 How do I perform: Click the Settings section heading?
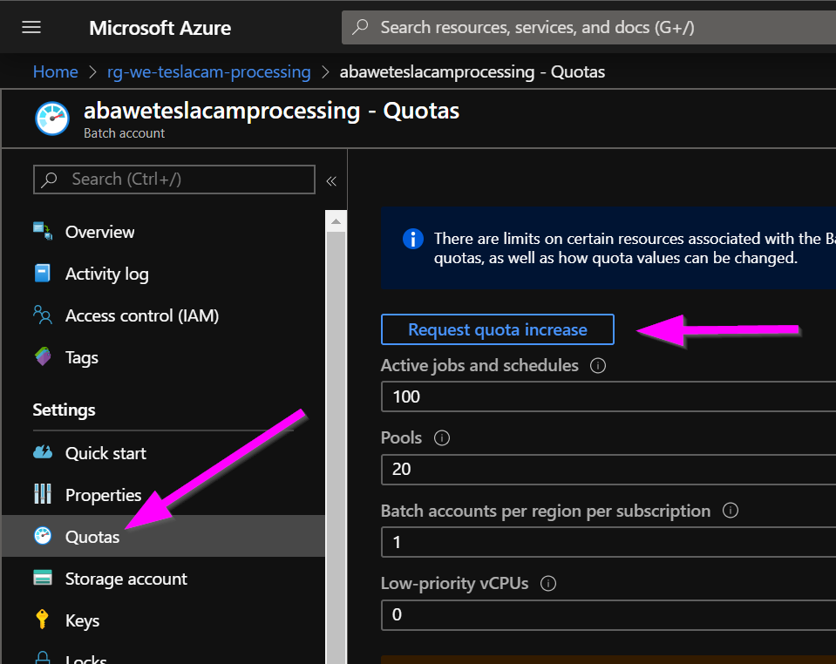[x=64, y=410]
